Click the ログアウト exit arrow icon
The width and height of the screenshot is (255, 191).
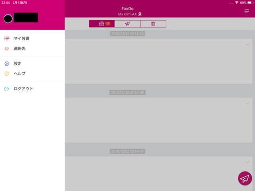tap(7, 89)
